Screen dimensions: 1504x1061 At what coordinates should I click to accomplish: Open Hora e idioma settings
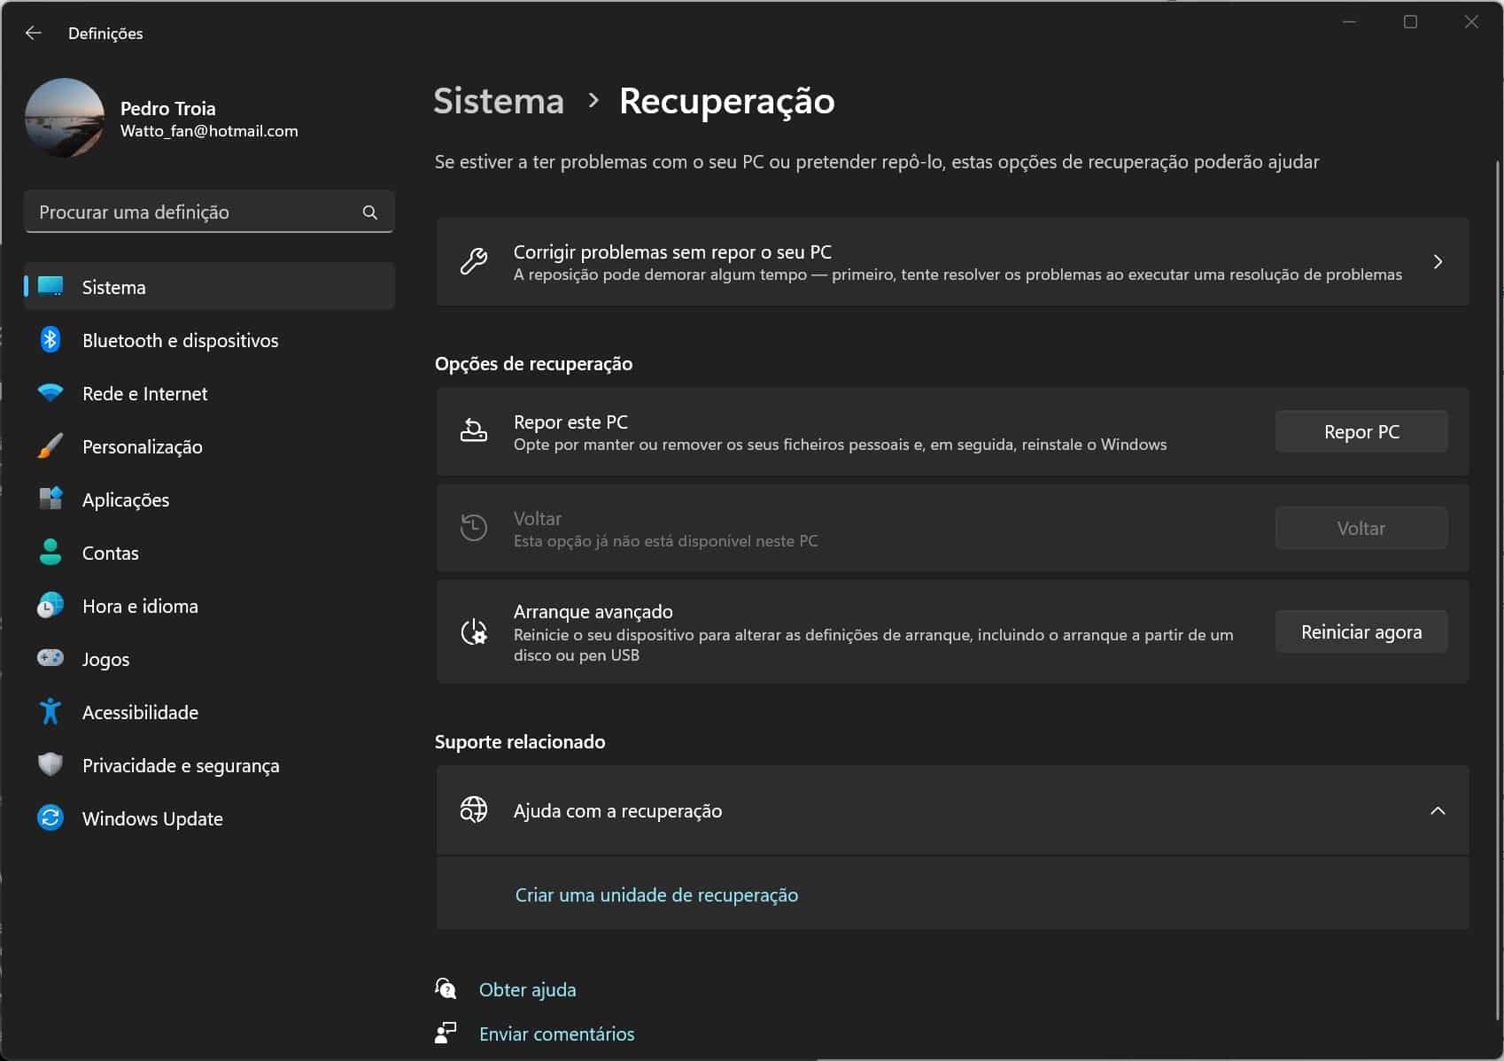click(140, 606)
